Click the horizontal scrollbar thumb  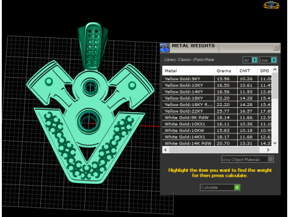pyautogui.click(x=214, y=149)
